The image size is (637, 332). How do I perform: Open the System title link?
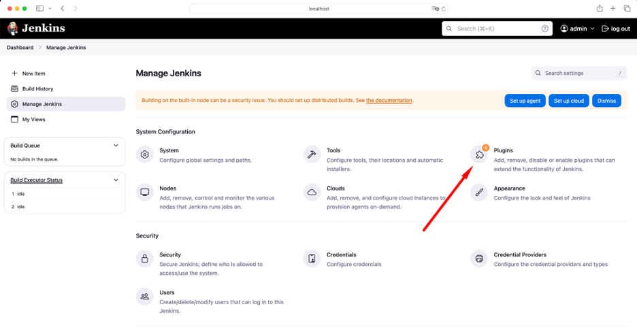(x=169, y=150)
